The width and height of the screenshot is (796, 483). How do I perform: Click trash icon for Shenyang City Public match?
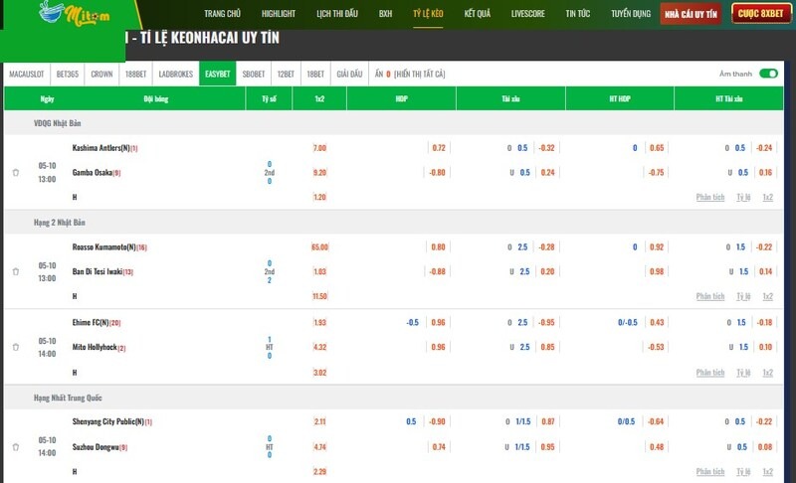(16, 447)
